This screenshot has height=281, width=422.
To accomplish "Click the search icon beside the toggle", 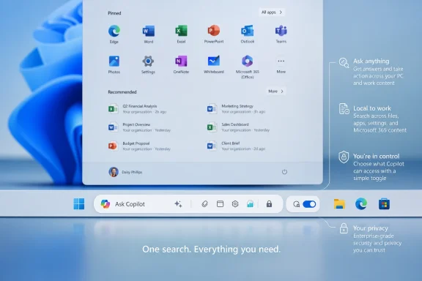I will [296, 204].
